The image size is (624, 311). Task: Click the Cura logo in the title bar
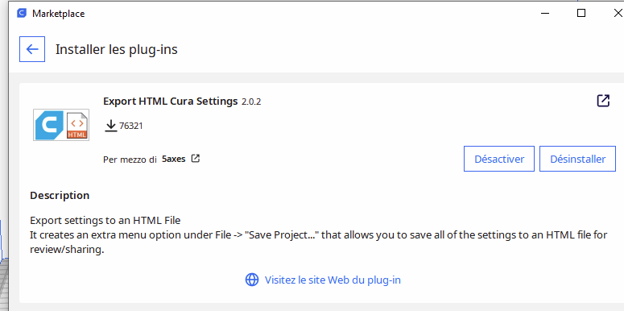tap(22, 14)
